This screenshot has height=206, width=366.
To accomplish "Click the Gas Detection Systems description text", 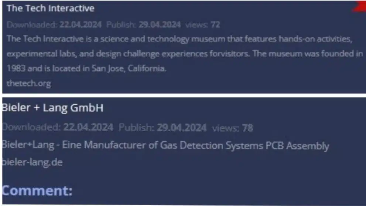I will point(165,146).
